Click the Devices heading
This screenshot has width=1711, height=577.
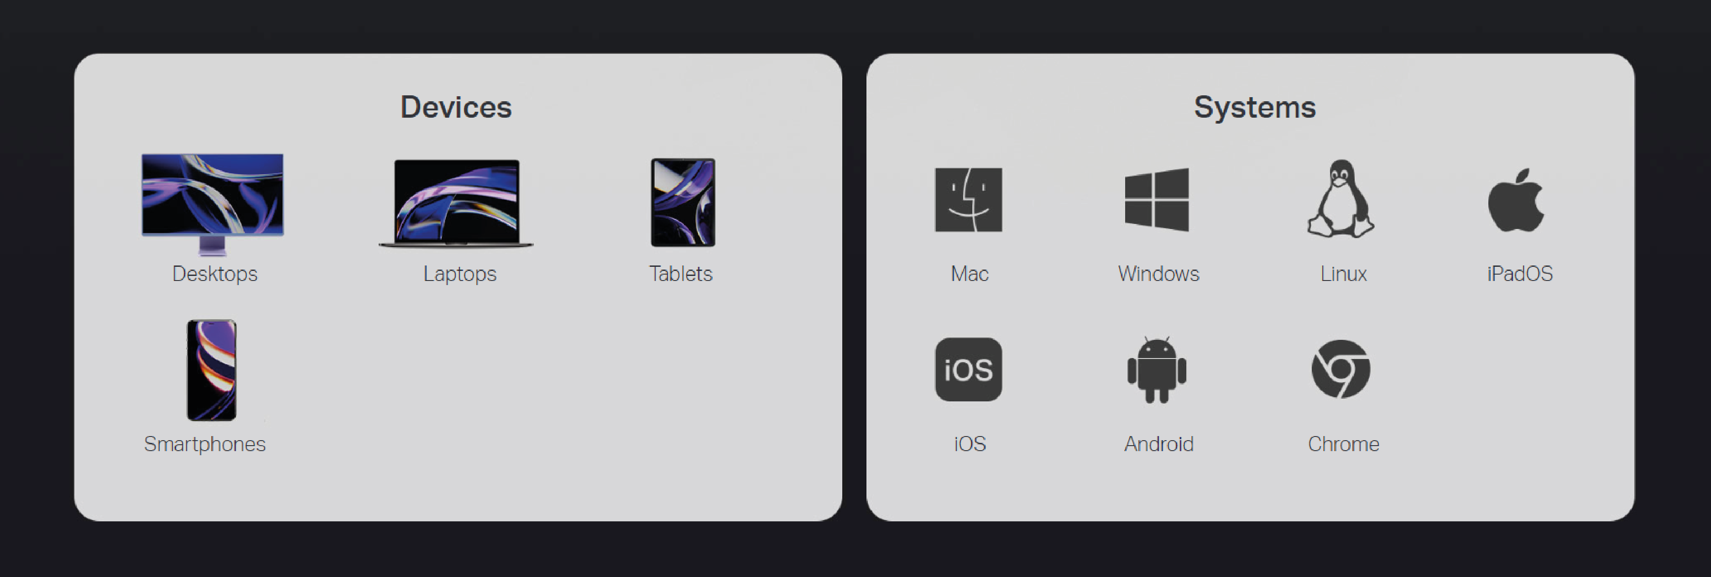[456, 107]
